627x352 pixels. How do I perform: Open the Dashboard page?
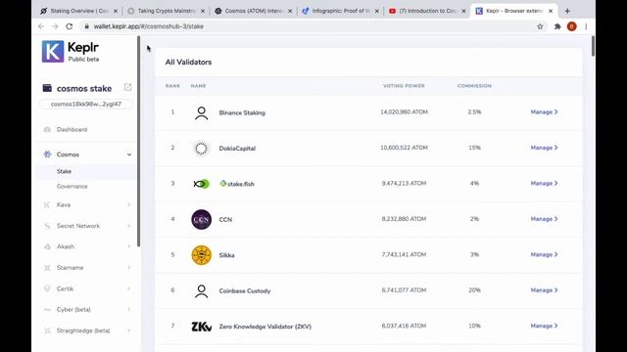point(72,129)
